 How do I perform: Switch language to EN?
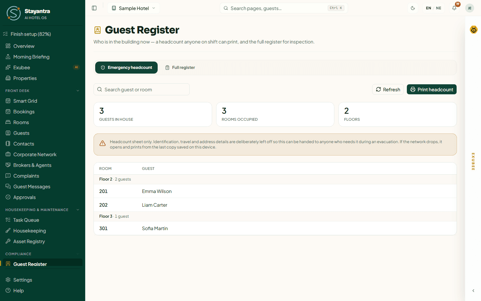point(429,8)
